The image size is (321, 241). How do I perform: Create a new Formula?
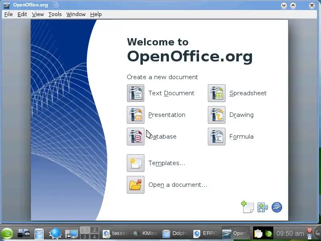217,137
